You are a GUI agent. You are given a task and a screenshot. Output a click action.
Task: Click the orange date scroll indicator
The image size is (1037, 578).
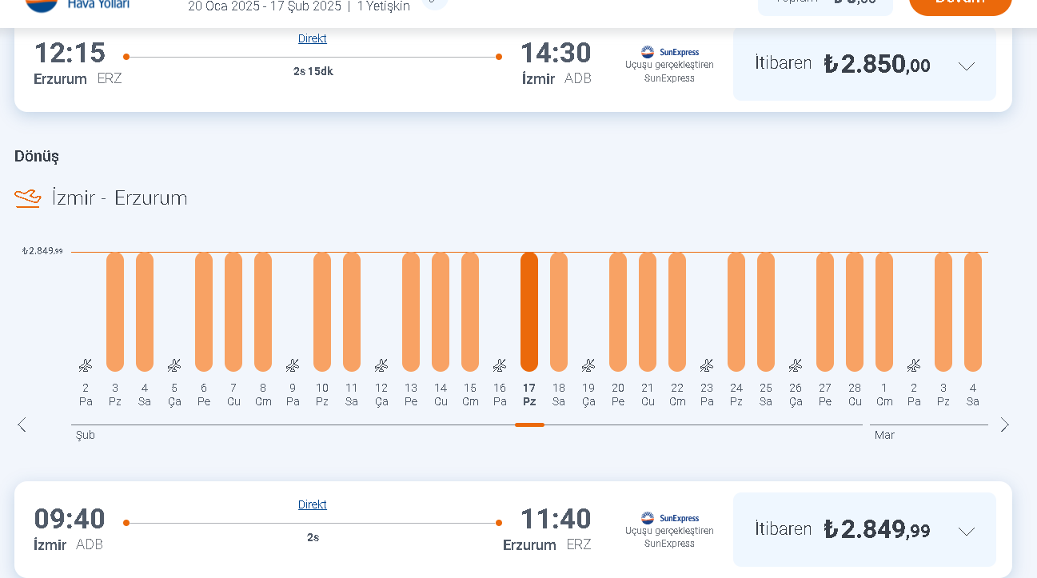point(529,425)
